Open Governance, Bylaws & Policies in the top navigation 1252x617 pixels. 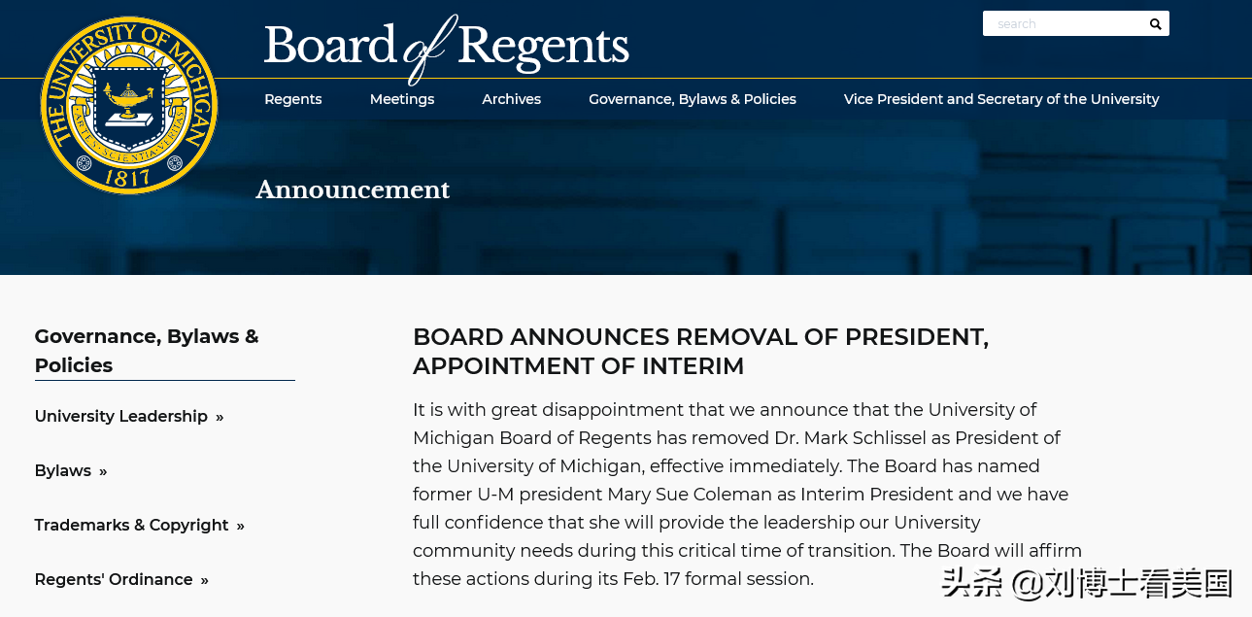pyautogui.click(x=693, y=99)
